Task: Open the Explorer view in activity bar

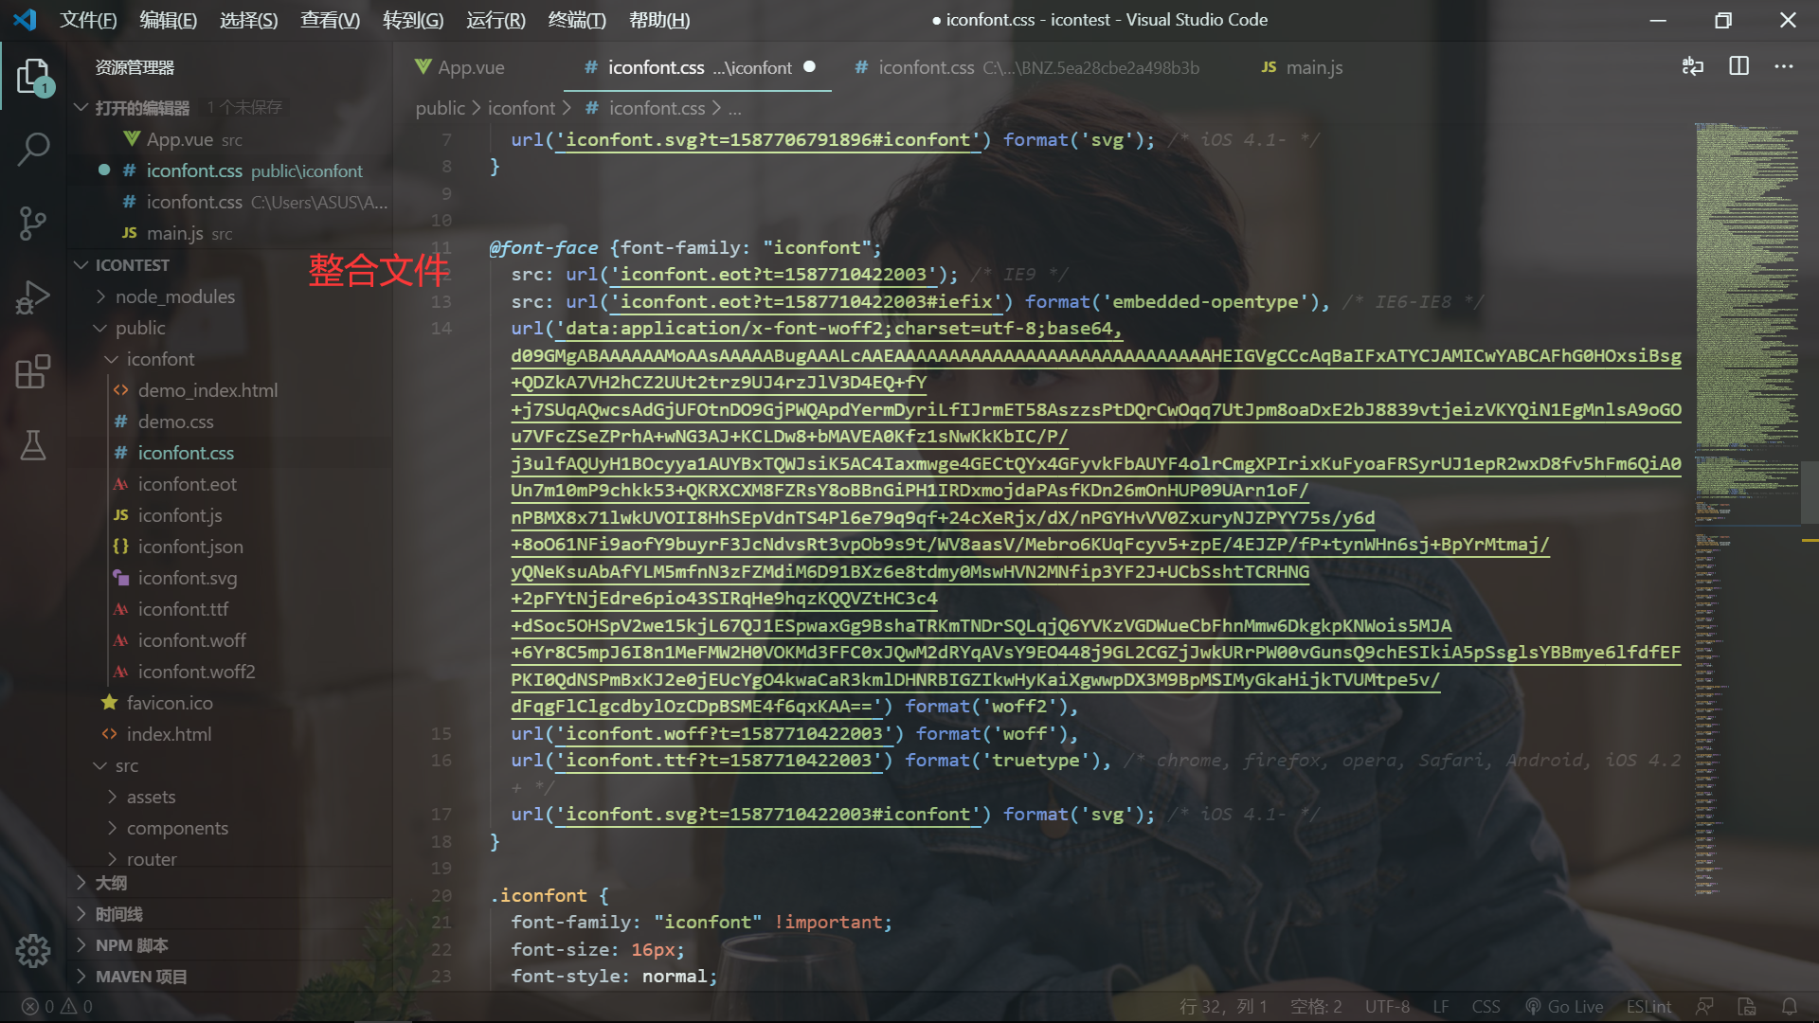Action: pos(33,77)
